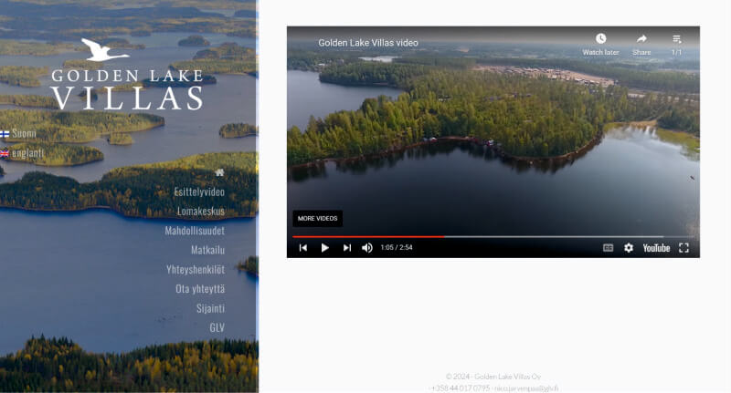Select the UK flag icon
This screenshot has height=393, width=731.
(5, 153)
